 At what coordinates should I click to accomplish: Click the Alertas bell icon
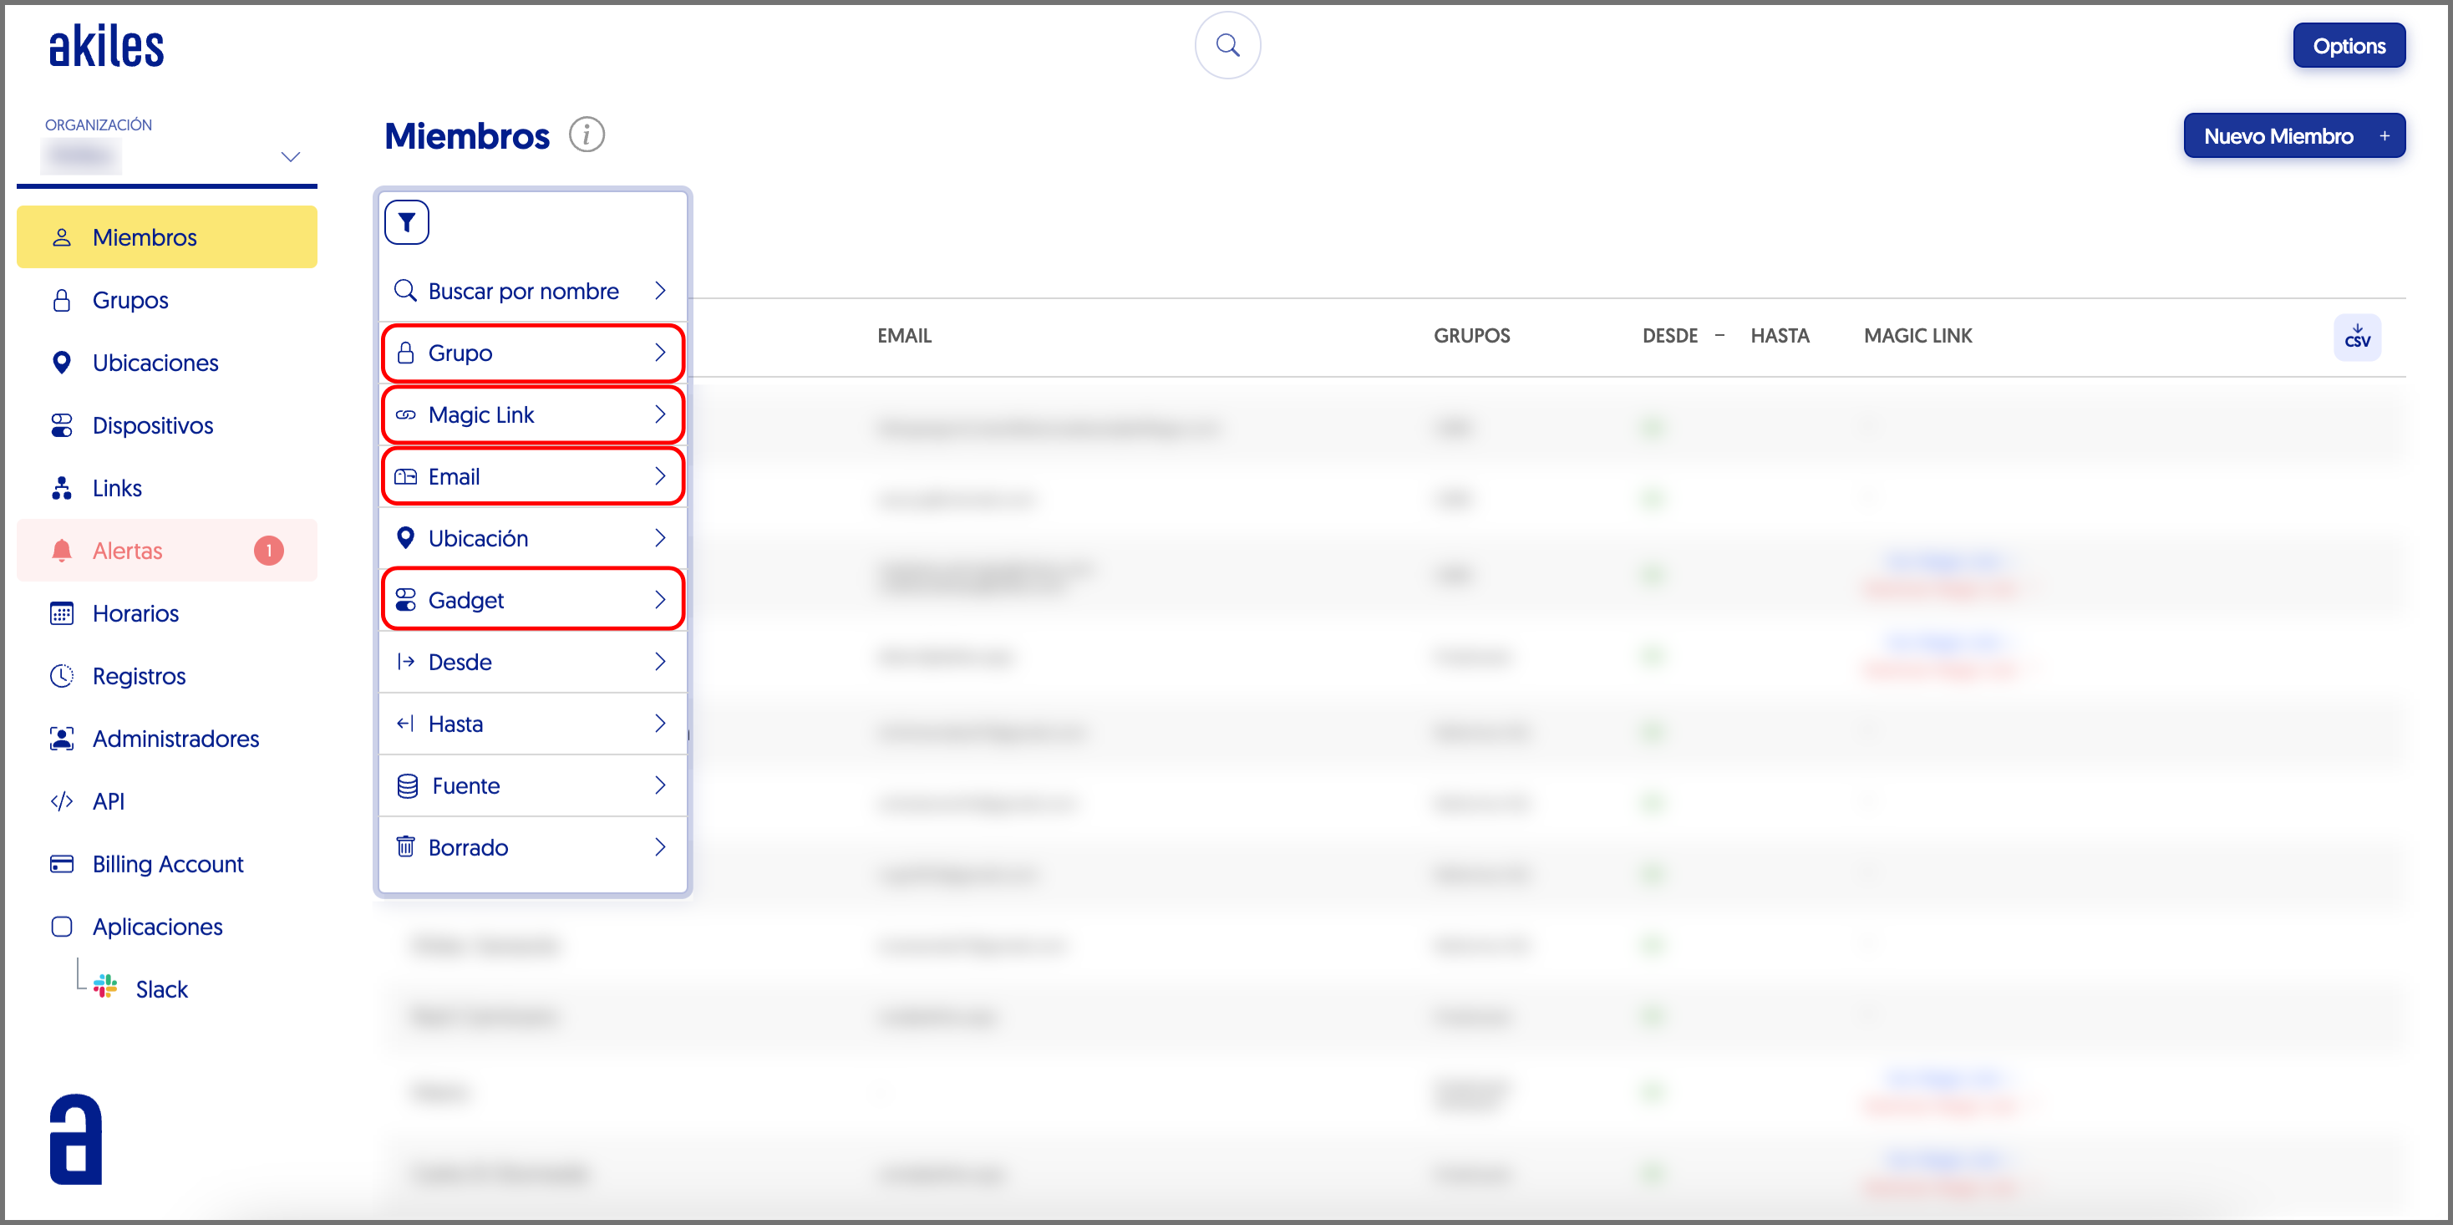click(62, 551)
